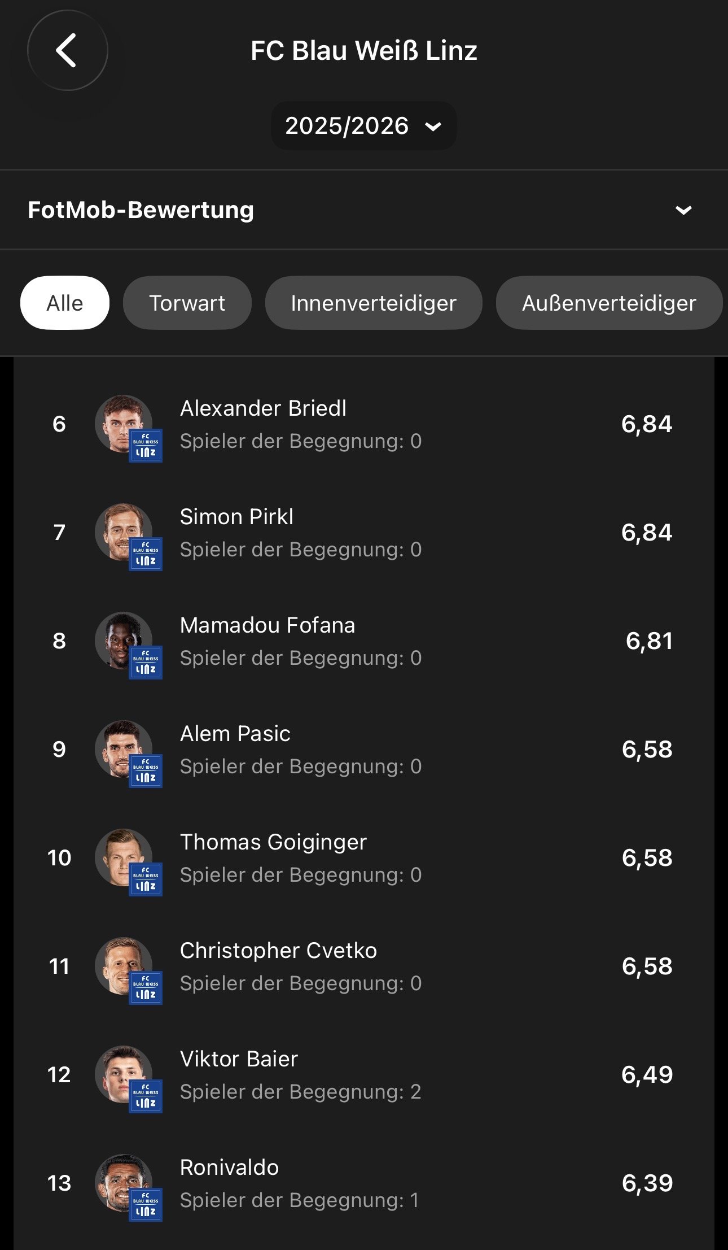Viewport: 728px width, 1250px height.
Task: Click Viktor Baier's 6,49 rating value
Action: point(647,1075)
